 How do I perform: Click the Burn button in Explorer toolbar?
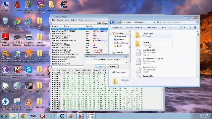(164, 27)
